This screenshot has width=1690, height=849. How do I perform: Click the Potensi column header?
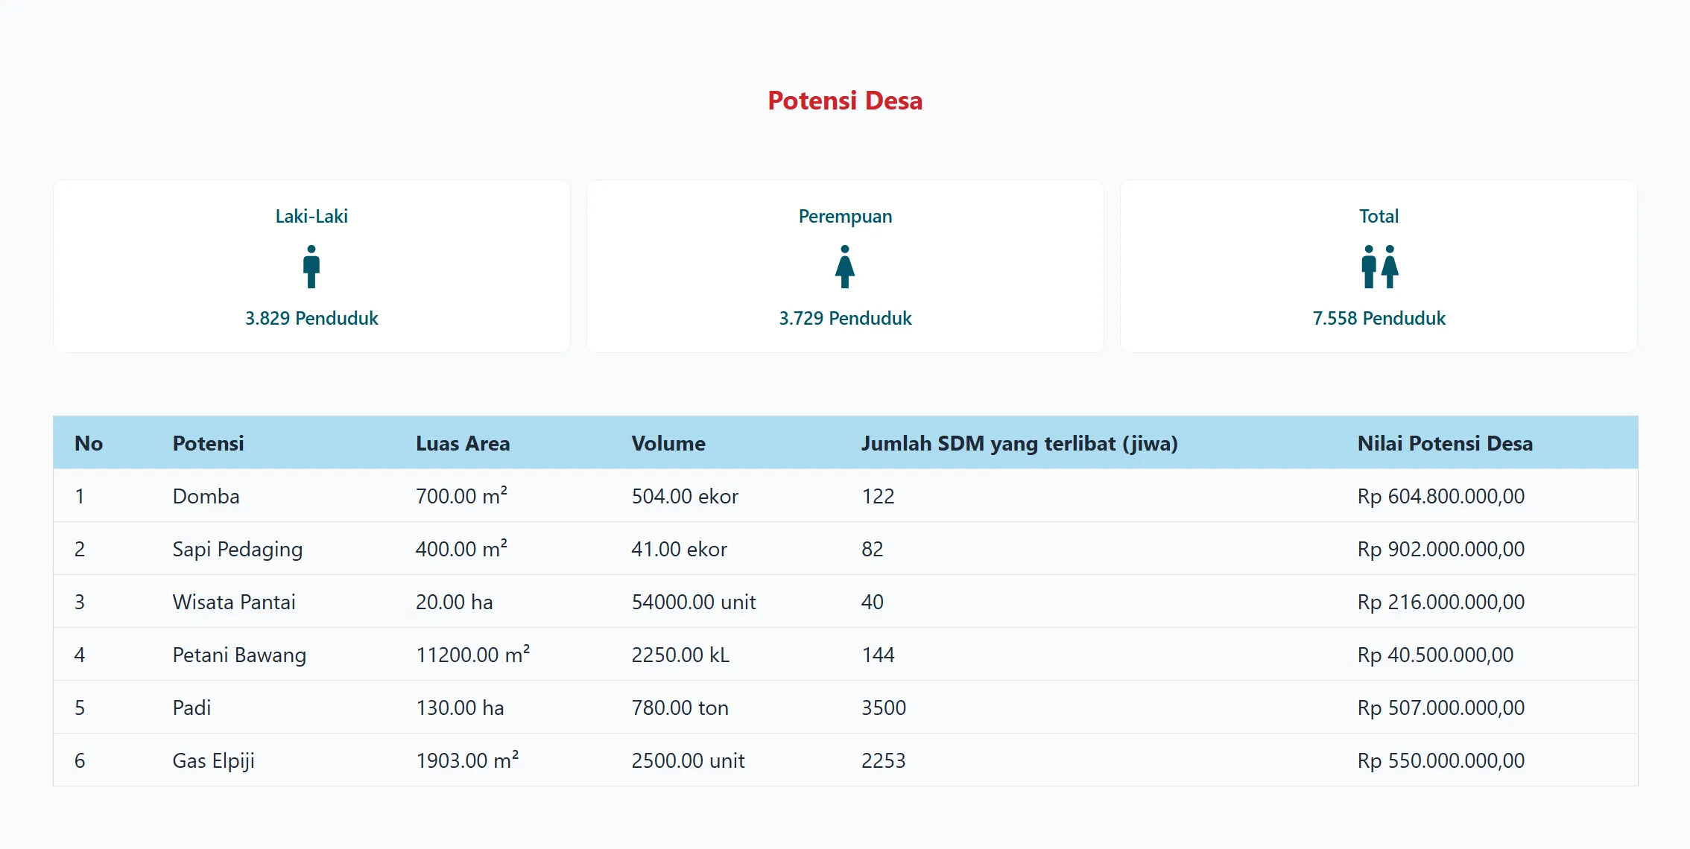pos(208,443)
